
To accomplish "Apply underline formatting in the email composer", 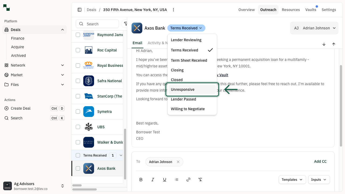I will (165, 179).
